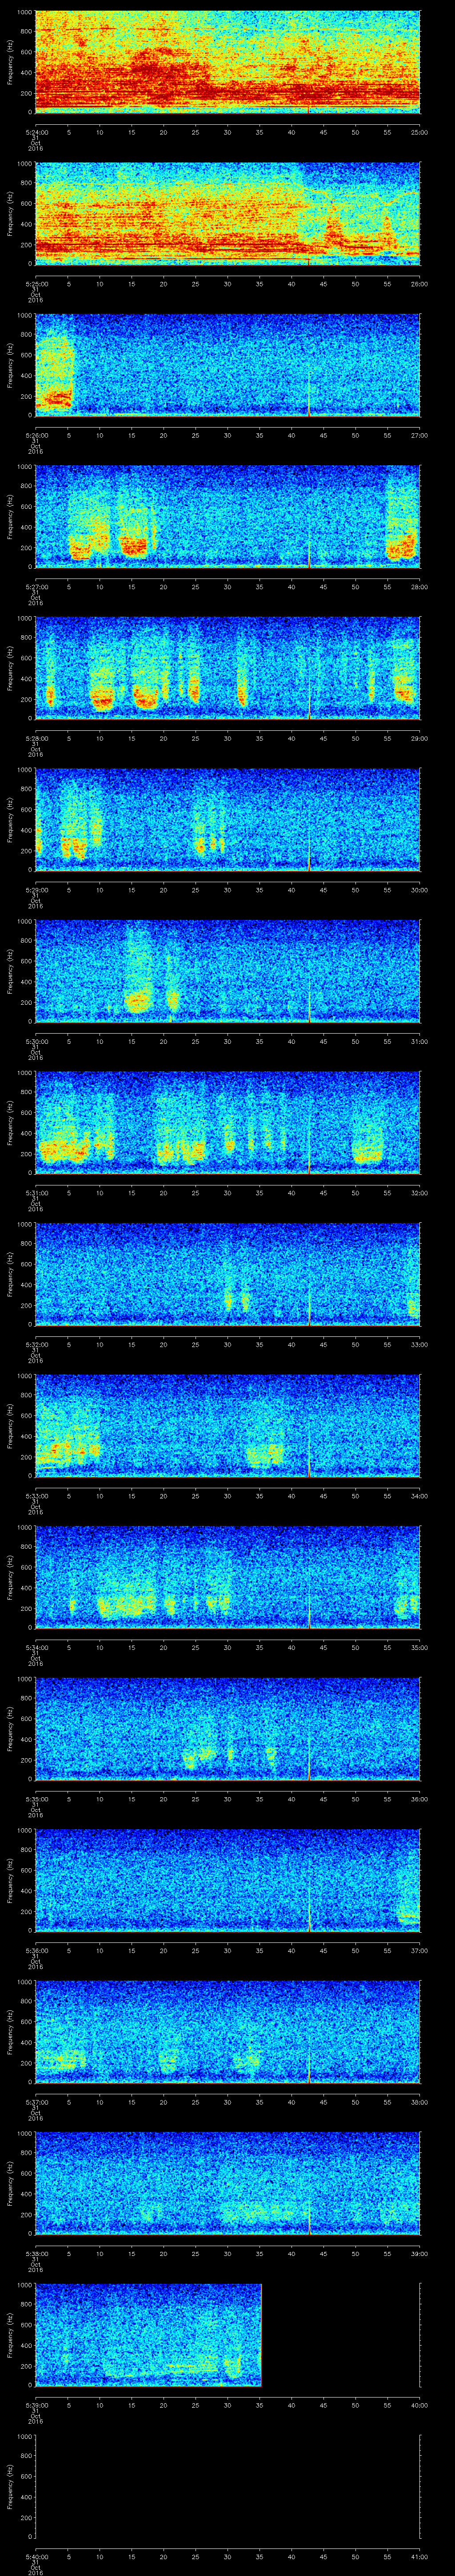Select the spectrogram panel starting at 5:25:00
The image size is (455, 2576).
tap(227, 213)
